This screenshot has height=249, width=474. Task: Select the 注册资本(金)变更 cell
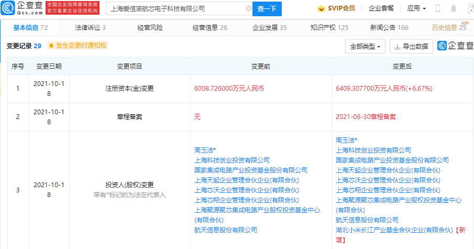click(x=129, y=89)
